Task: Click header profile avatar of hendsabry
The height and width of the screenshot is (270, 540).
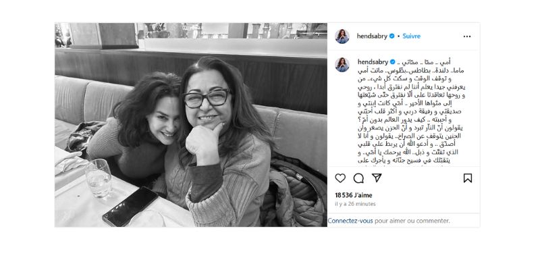Action: 342,36
